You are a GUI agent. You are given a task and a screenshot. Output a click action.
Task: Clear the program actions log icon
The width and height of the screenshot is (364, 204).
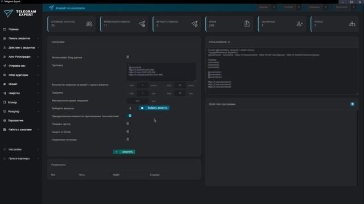(x=353, y=104)
